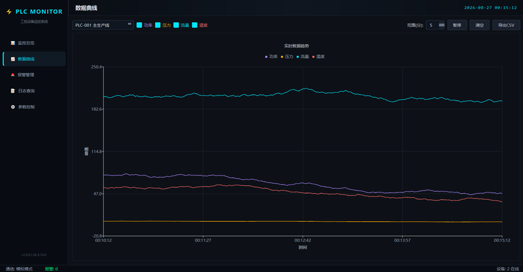Screen dimensions: 523x272
Task: Click the range minutes spinner arrows
Action: pos(442,25)
